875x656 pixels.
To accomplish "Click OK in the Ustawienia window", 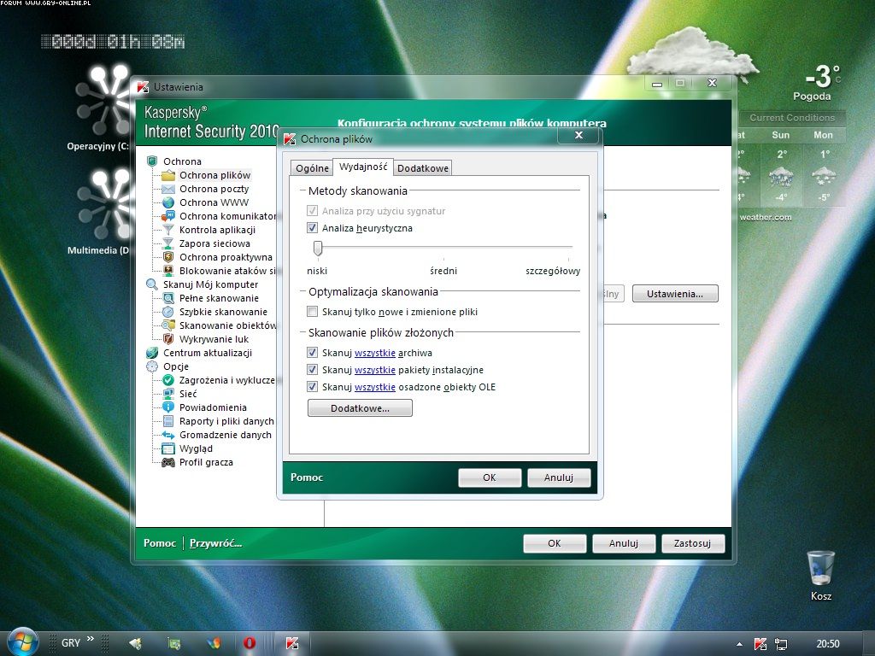I will tap(554, 543).
